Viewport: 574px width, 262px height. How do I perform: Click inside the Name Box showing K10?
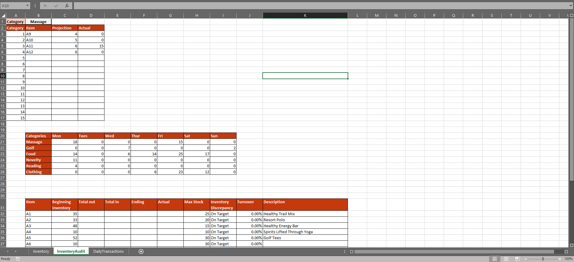point(13,6)
